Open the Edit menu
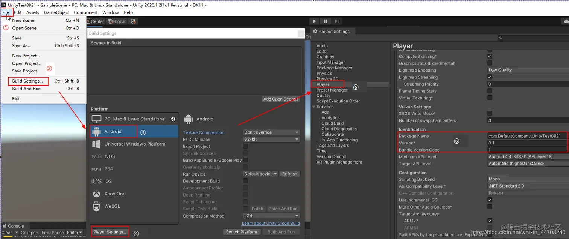This screenshot has width=569, height=239. [18, 12]
